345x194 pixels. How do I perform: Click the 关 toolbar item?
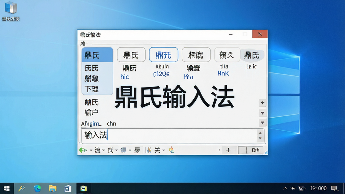pyautogui.click(x=157, y=150)
